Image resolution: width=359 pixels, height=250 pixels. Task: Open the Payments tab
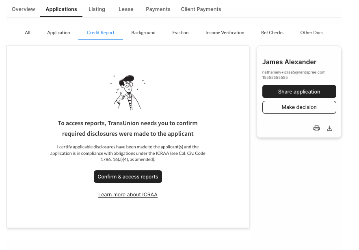coord(158,9)
